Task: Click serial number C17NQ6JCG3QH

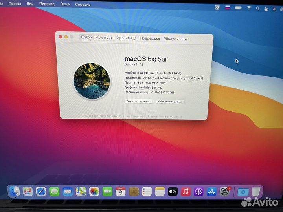Action: coord(162,93)
